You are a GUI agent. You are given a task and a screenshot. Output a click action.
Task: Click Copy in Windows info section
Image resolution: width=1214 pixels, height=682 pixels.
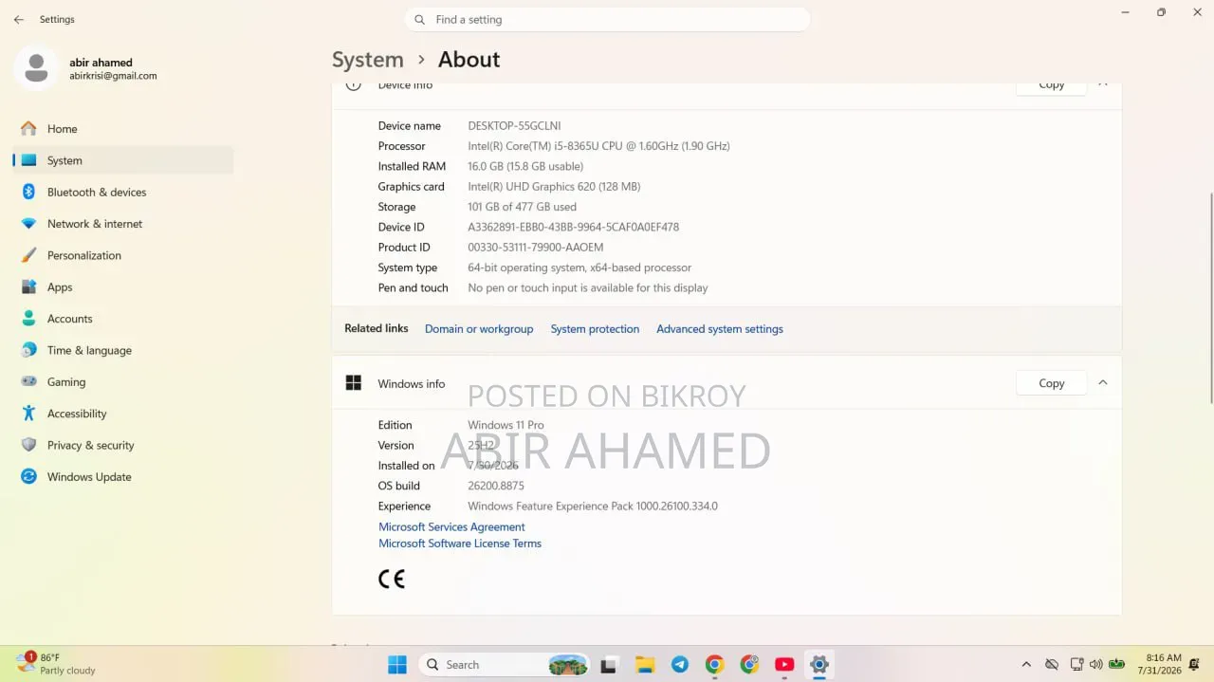[1051, 383]
